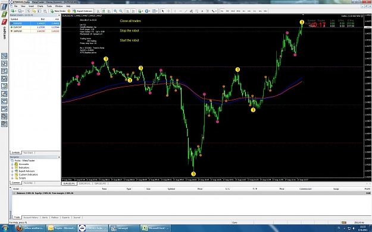Screen dimensions: 372x232
Task: Select the Text label A tool
Action: (x=202, y=11)
